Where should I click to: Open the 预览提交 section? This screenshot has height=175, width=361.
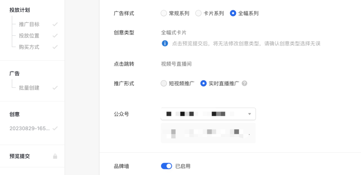coord(20,156)
